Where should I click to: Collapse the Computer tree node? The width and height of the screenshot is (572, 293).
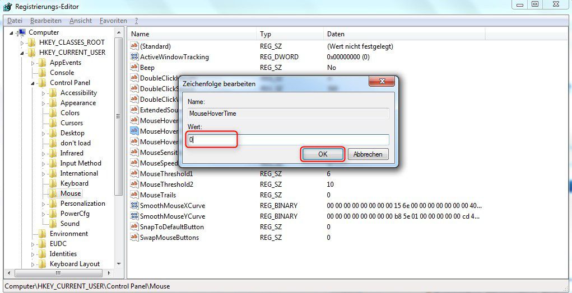[x=11, y=33]
